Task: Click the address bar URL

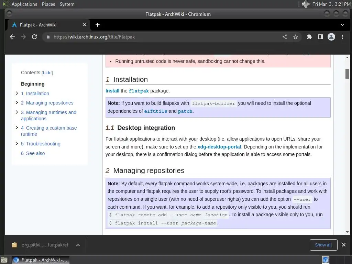Action: 94,37
